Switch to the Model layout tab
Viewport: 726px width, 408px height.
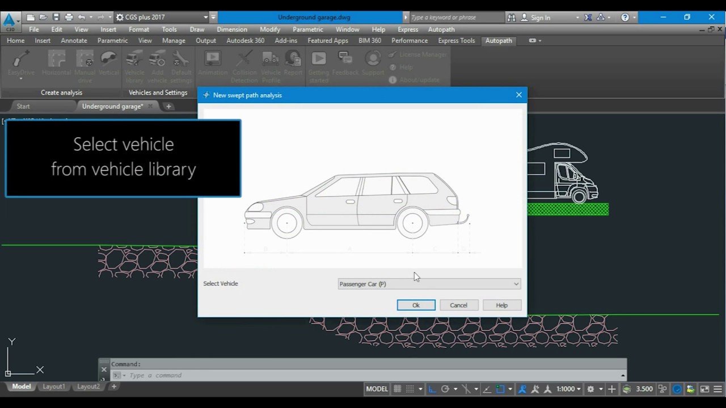(22, 386)
